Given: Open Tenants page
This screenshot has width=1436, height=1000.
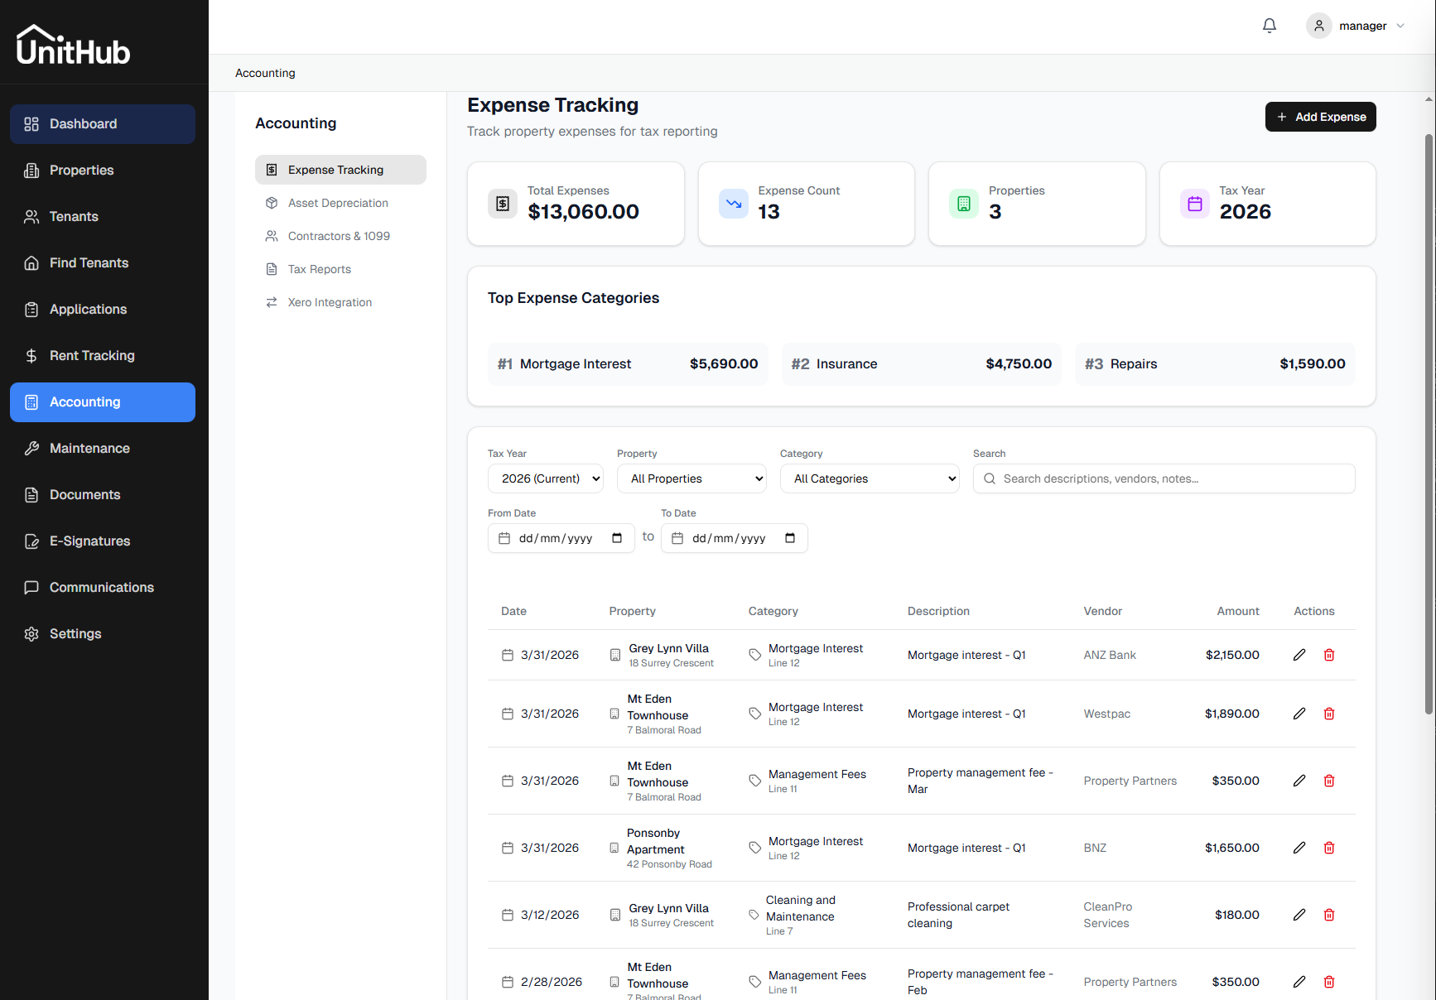Looking at the screenshot, I should [x=103, y=217].
